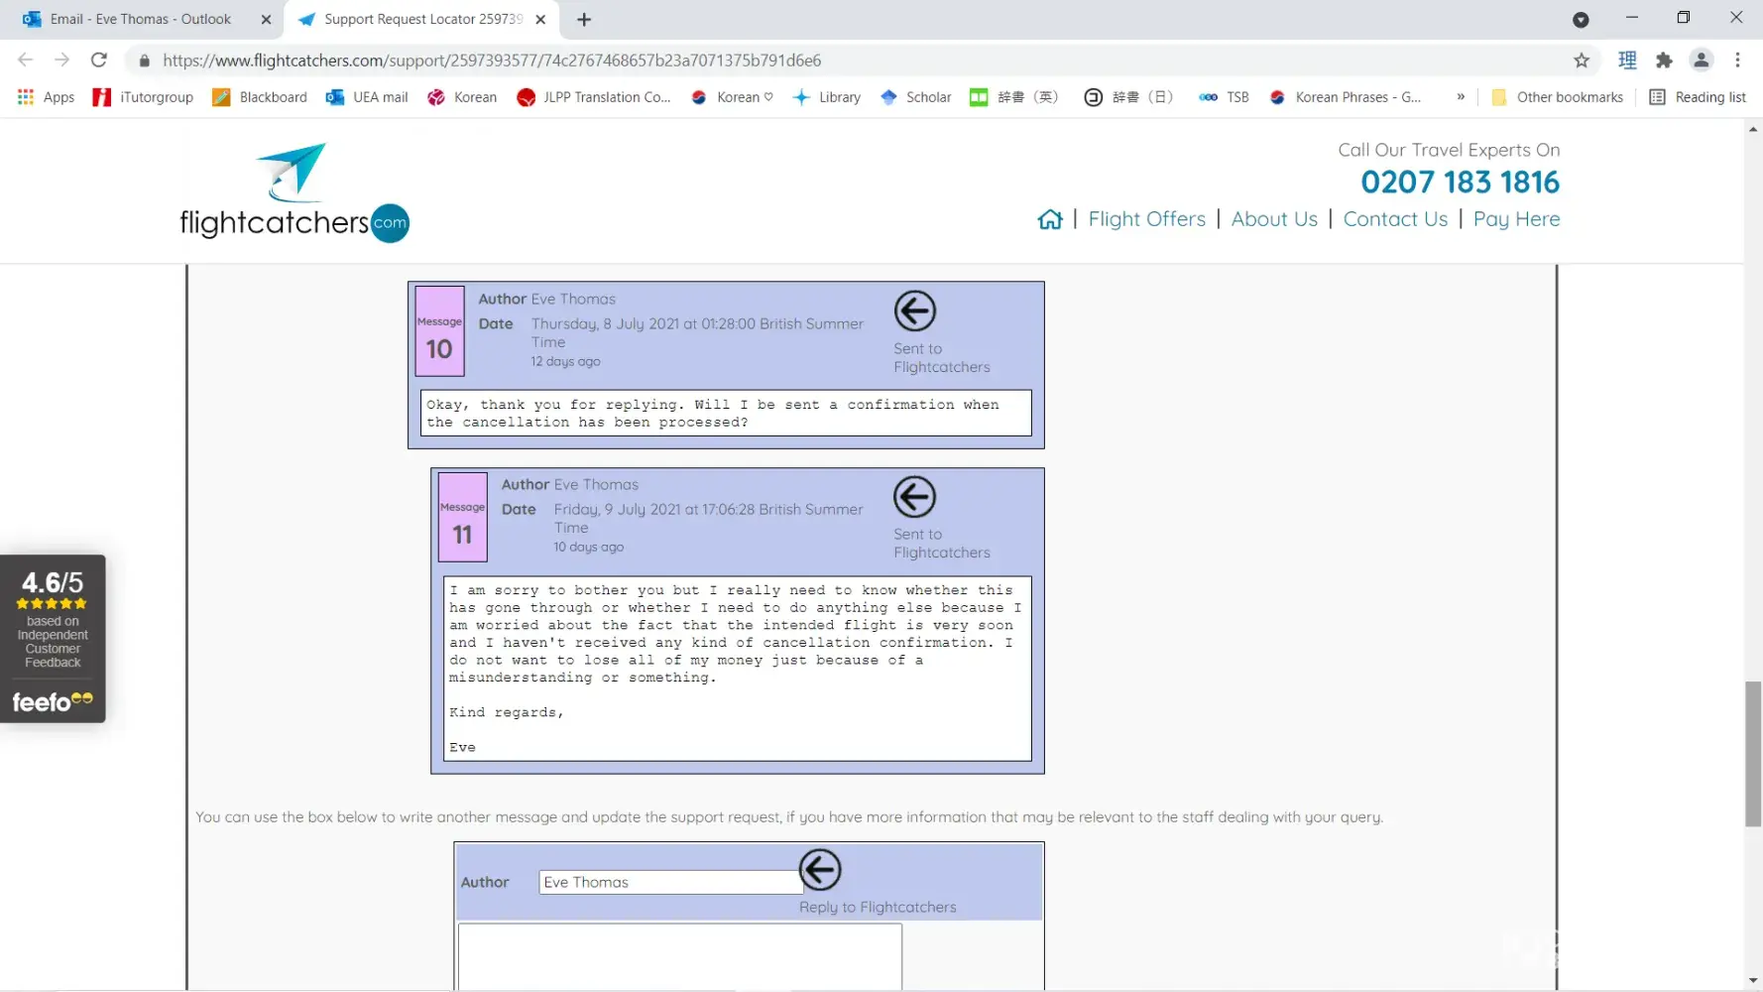1763x992 pixels.
Task: Open the browser extensions puzzle icon
Action: [x=1664, y=61]
